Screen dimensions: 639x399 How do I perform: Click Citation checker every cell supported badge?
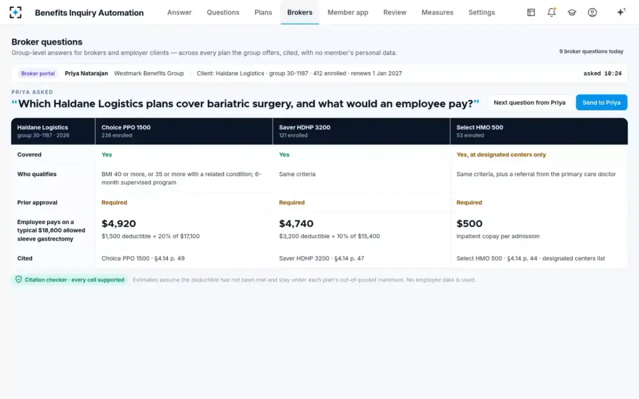pyautogui.click(x=69, y=280)
